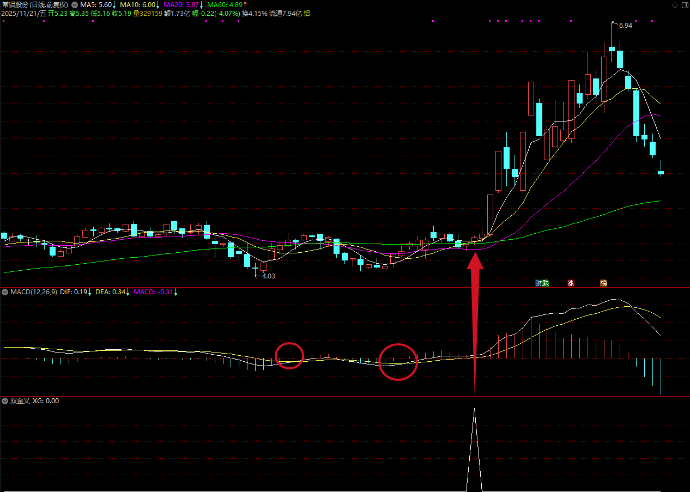Click the split-panel icon at top right
690x492 pixels.
684,5
